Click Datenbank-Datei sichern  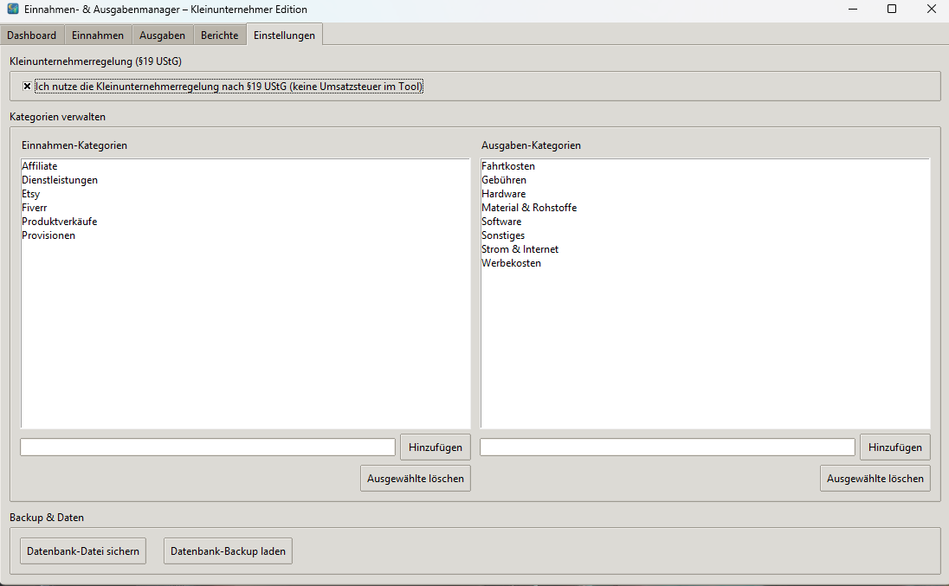[82, 551]
